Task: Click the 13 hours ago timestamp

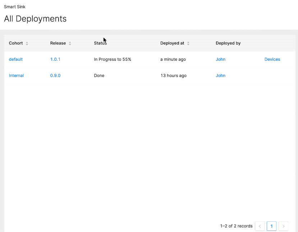Action: (173, 75)
